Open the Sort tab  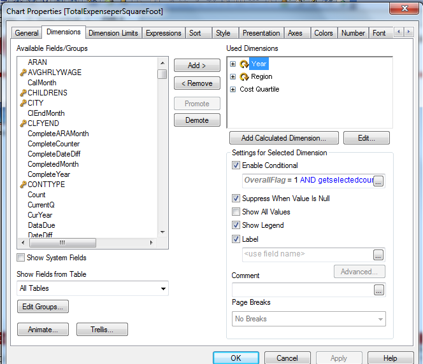(199, 33)
